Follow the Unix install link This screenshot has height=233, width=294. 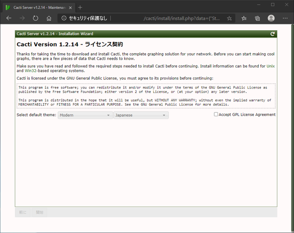coord(270,66)
